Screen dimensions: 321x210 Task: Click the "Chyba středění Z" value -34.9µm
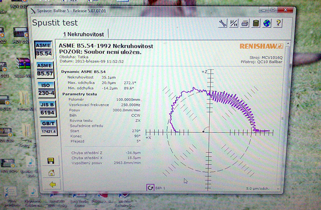click(133, 153)
